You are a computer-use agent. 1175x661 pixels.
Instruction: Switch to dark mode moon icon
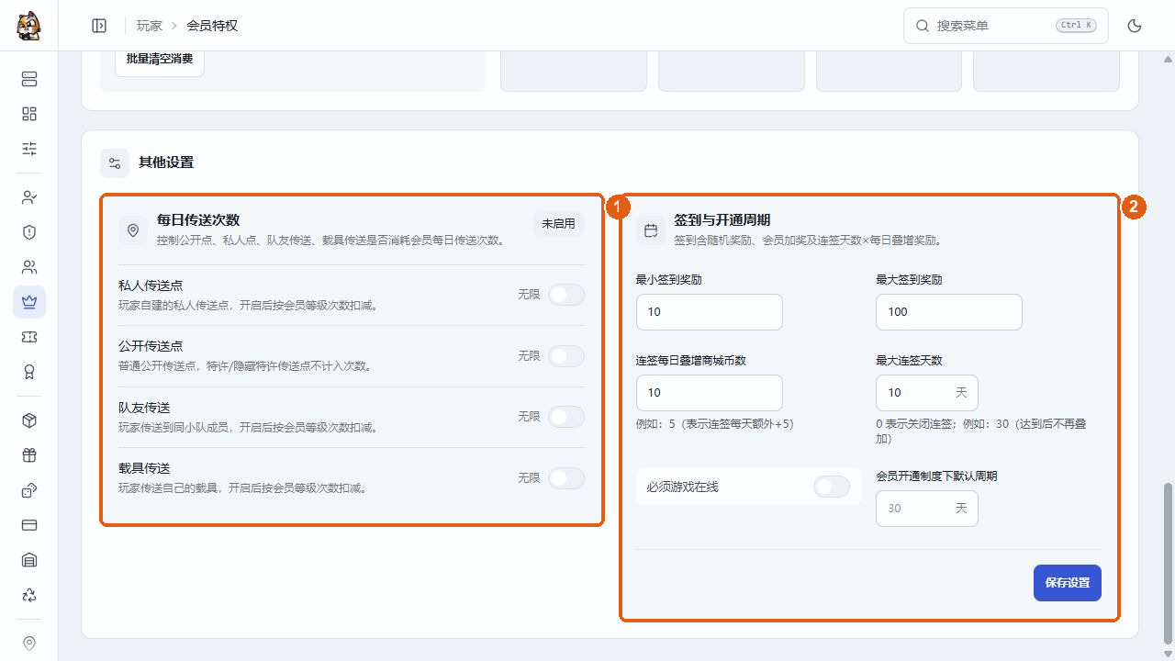(x=1135, y=26)
